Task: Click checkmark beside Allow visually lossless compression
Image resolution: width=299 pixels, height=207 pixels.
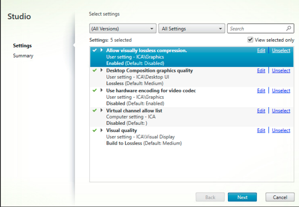Action: tap(94, 50)
